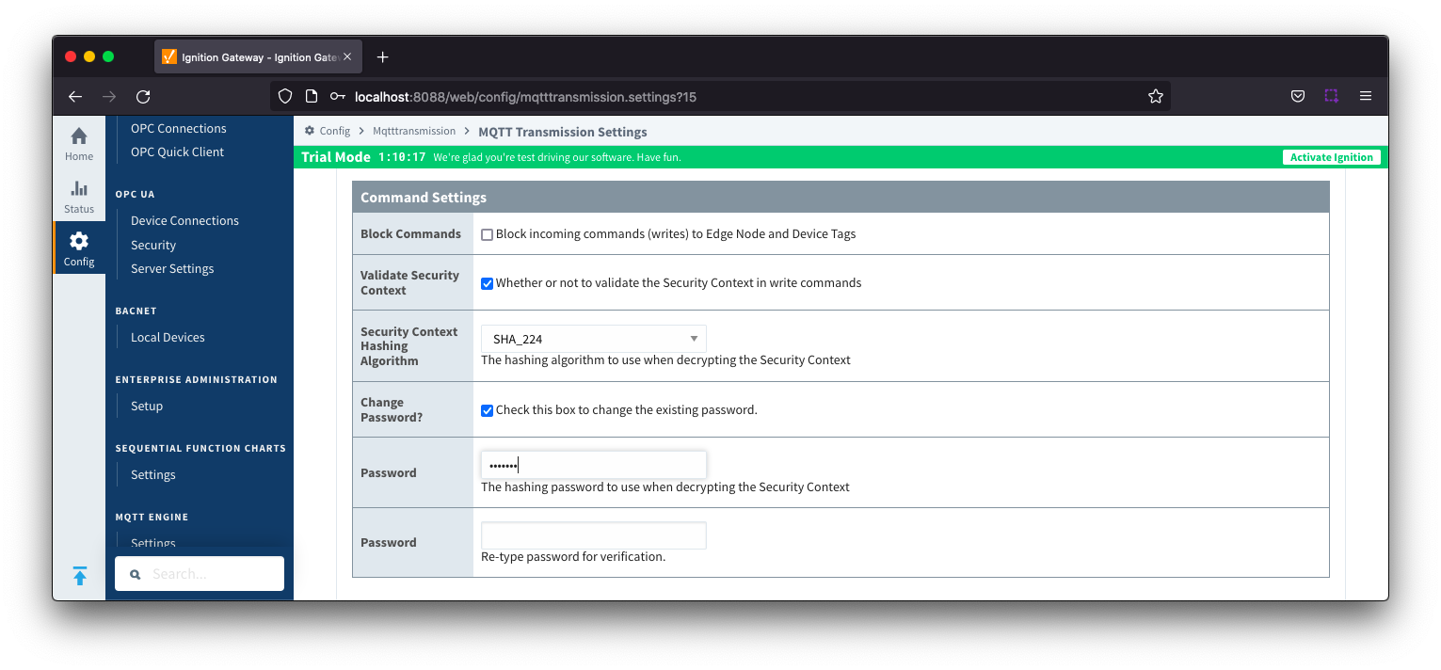Select the Ignition Gateway browser tab
1441x670 pixels.
(x=256, y=57)
